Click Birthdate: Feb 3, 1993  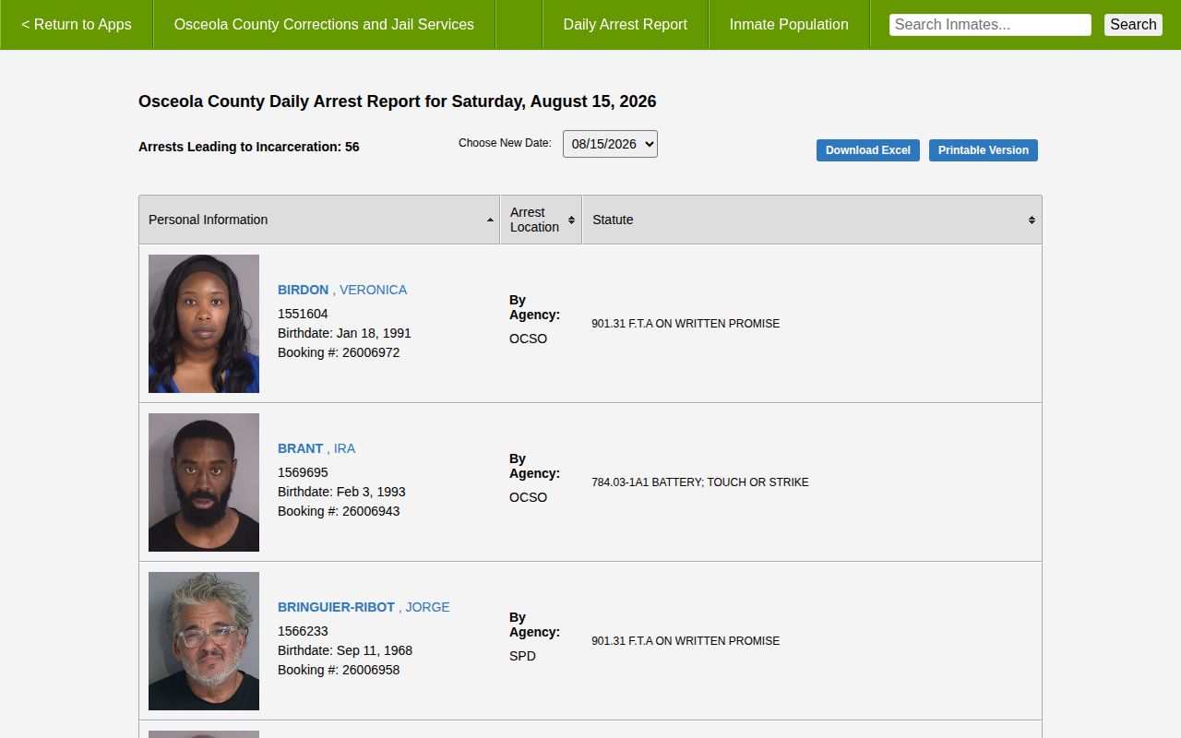(x=341, y=492)
